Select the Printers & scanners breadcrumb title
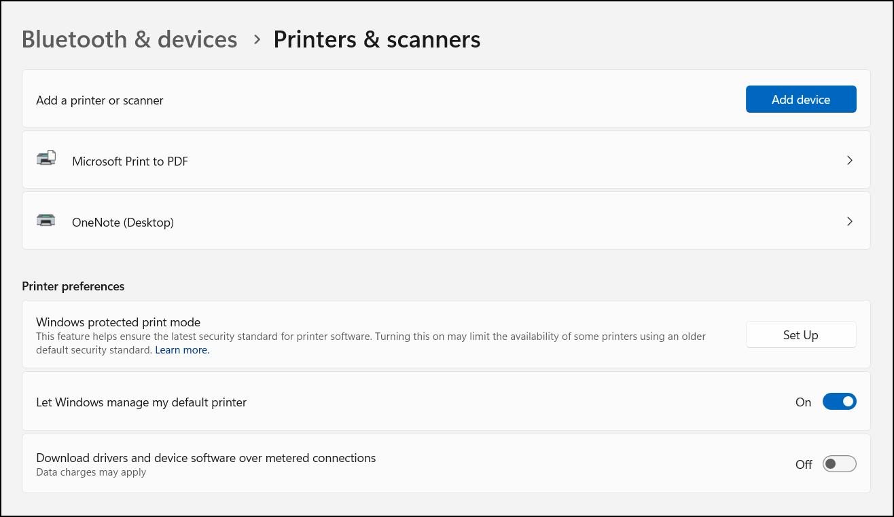Image resolution: width=894 pixels, height=517 pixels. click(377, 39)
